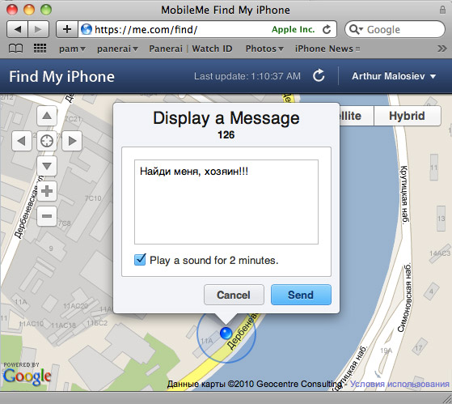Show bookmarks via the open book icon
The width and height of the screenshot is (452, 404).
[16, 49]
